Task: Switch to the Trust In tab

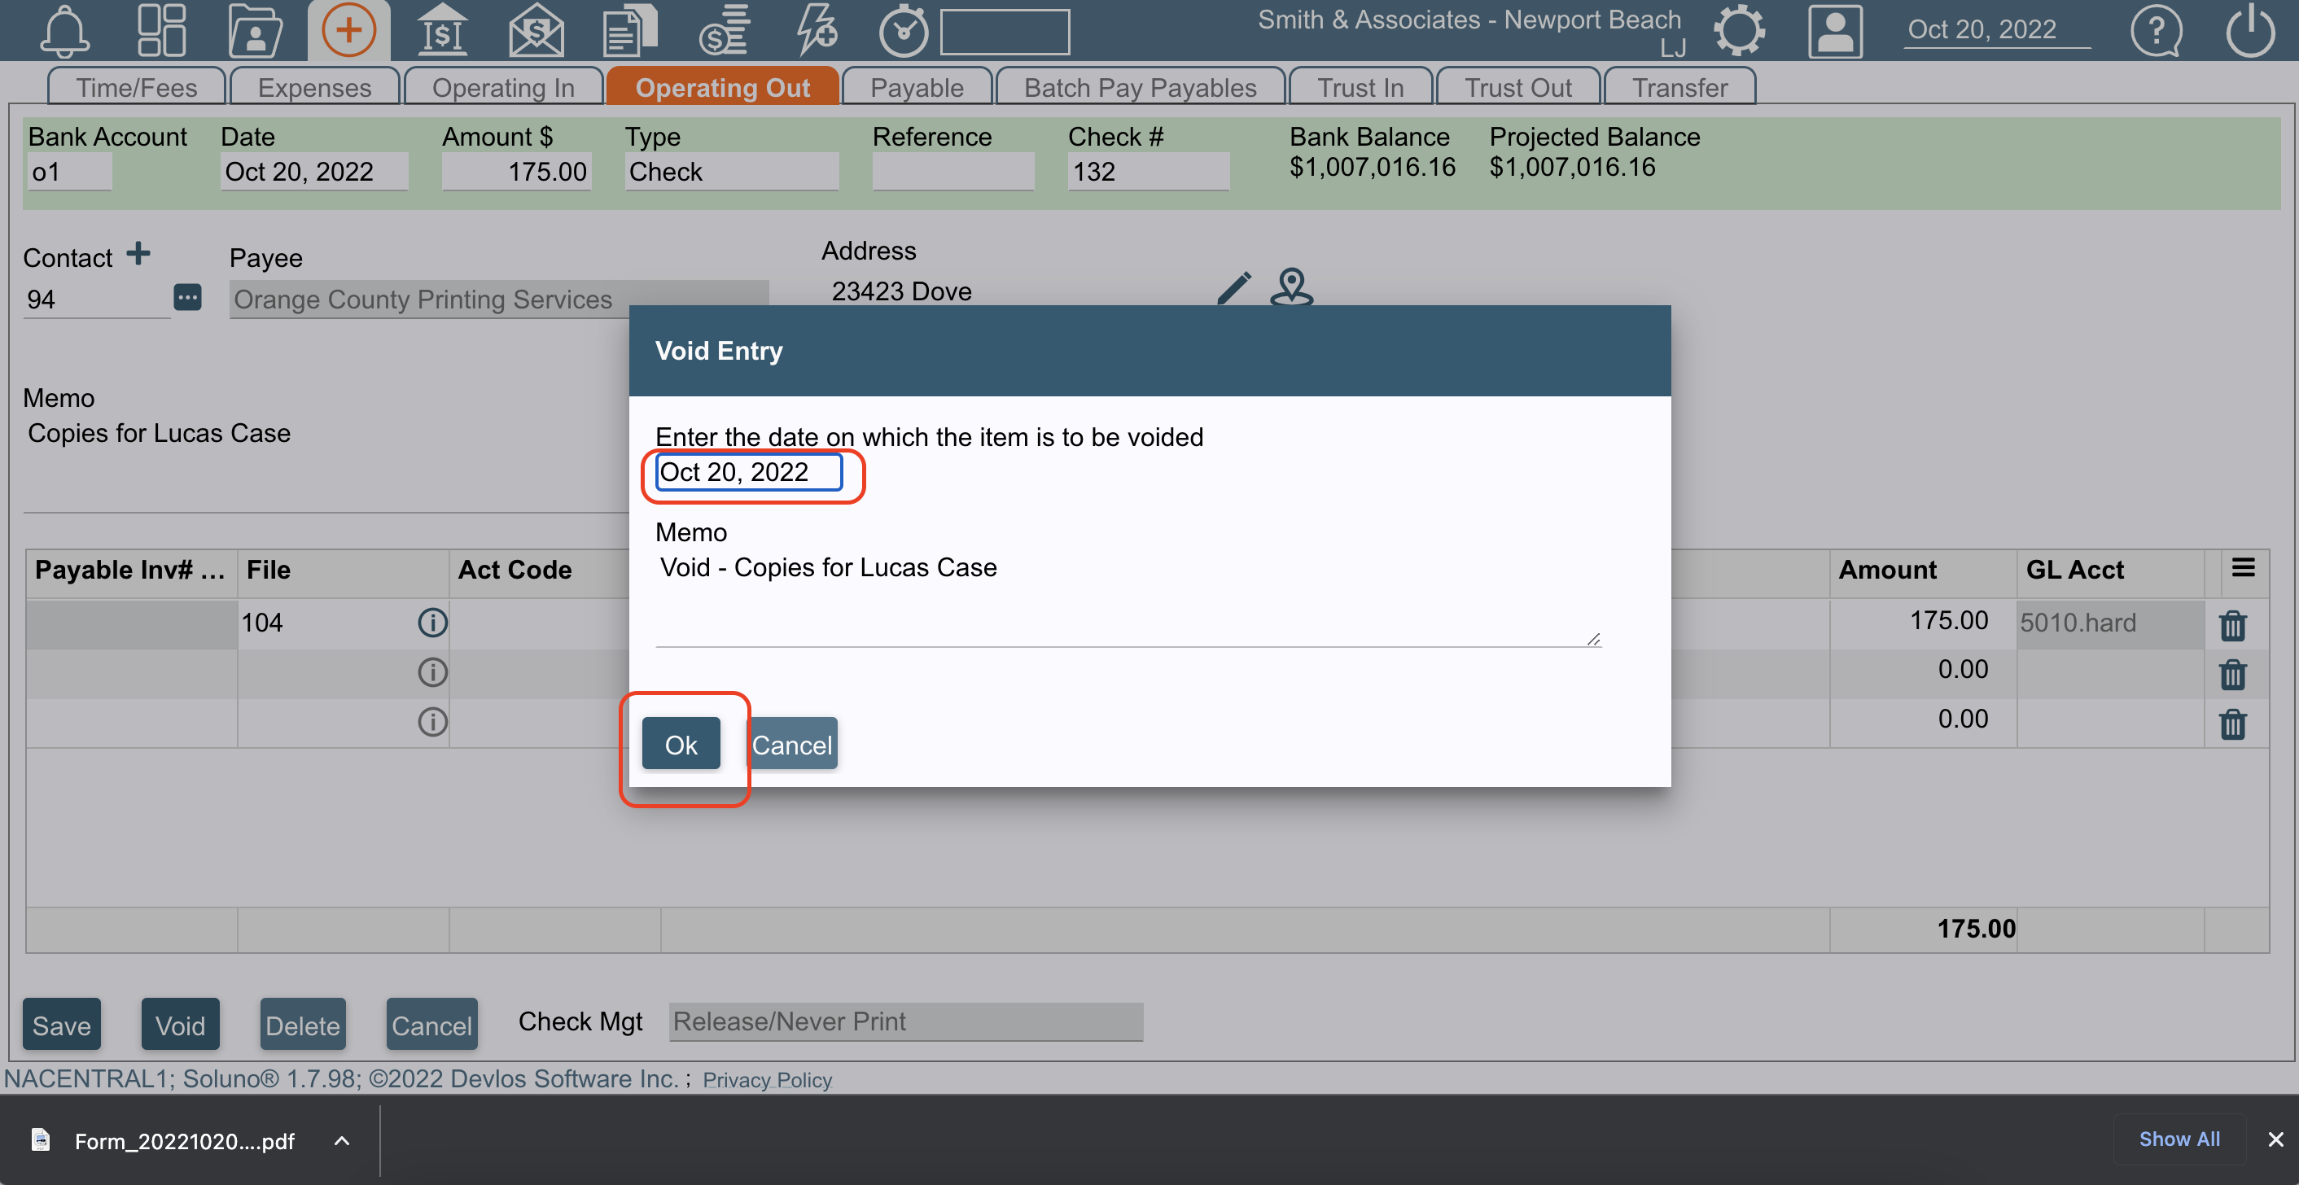Action: pyautogui.click(x=1360, y=85)
